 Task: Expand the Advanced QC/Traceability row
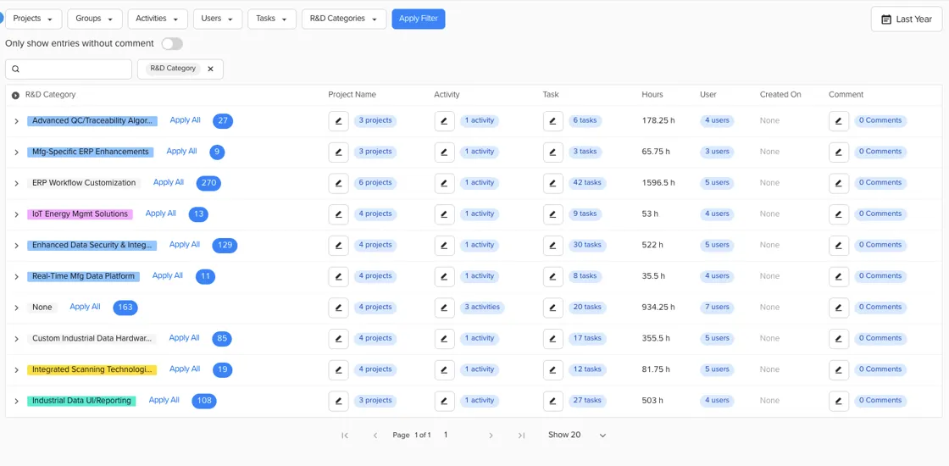coord(16,121)
